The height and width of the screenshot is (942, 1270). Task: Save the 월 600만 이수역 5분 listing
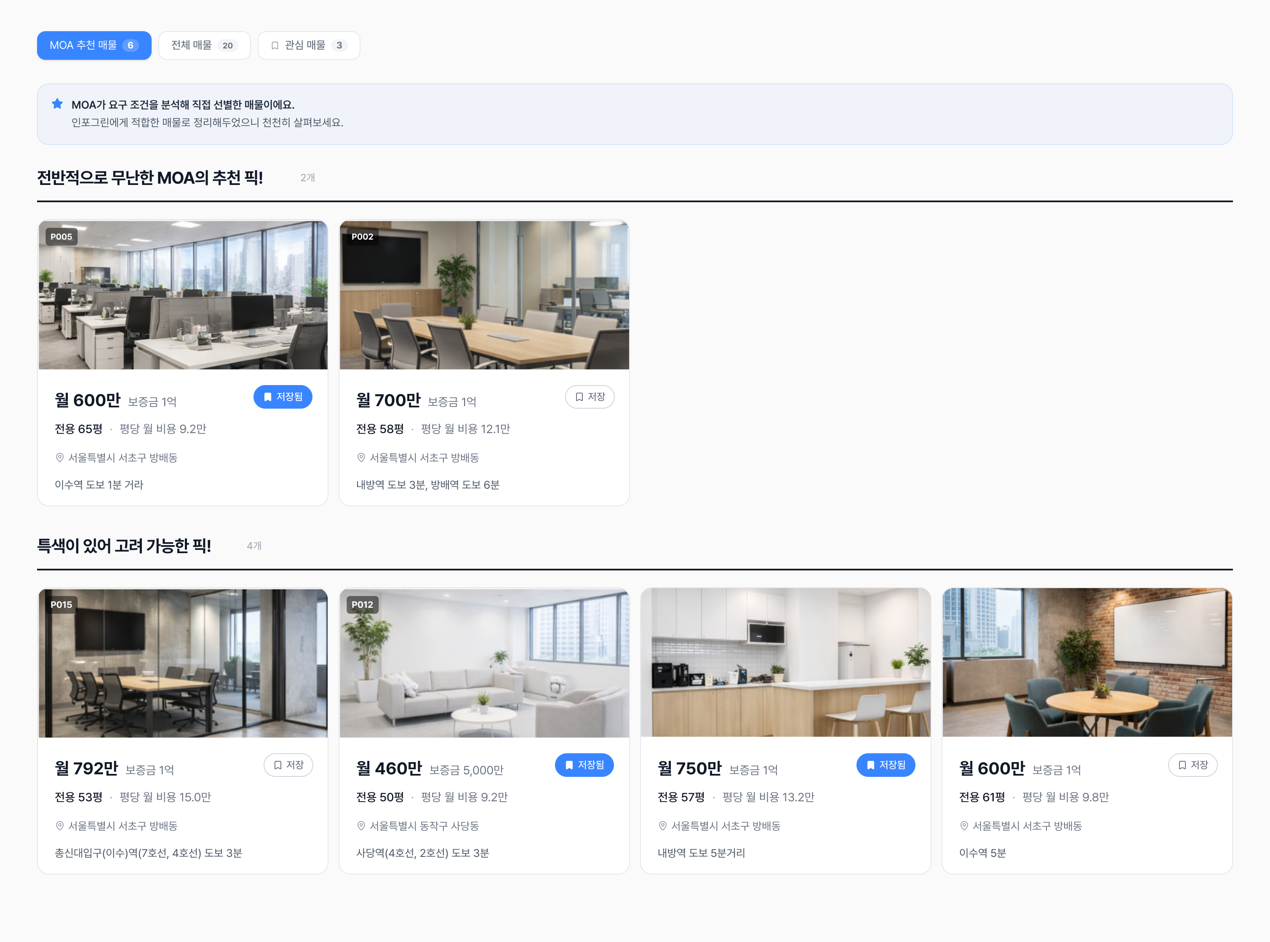pyautogui.click(x=1193, y=765)
